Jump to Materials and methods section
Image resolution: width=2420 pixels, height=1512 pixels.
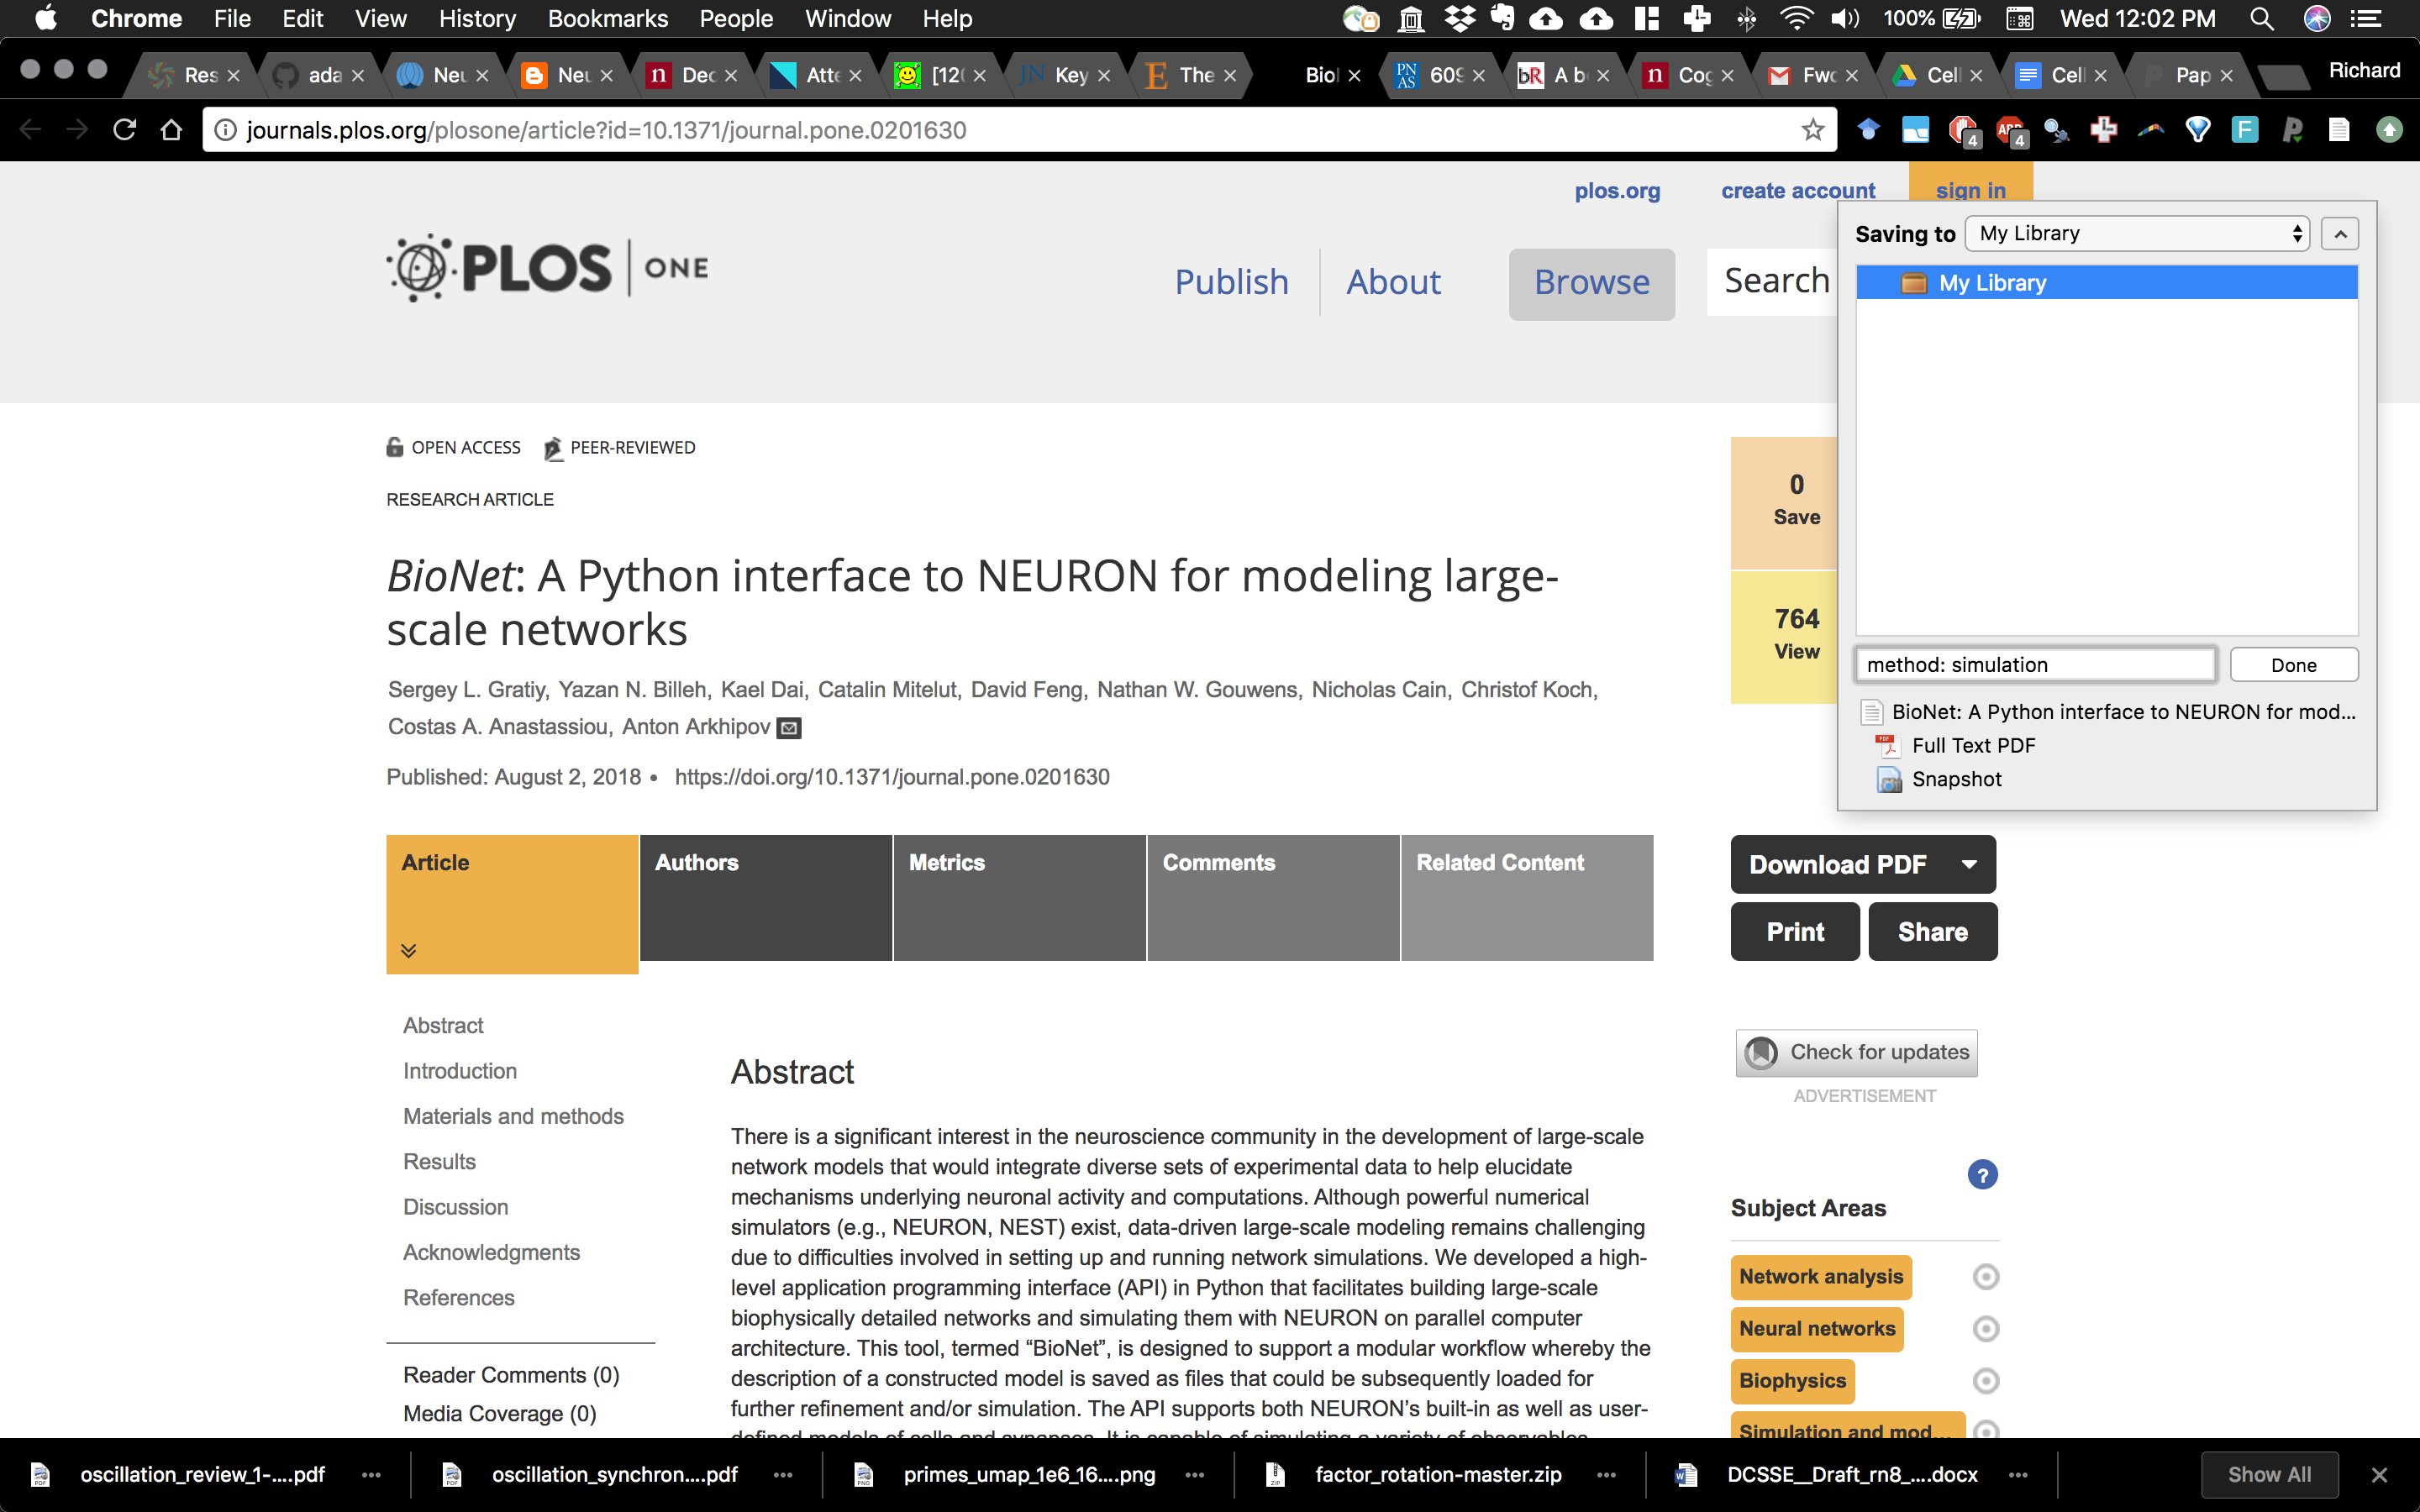pyautogui.click(x=513, y=1117)
